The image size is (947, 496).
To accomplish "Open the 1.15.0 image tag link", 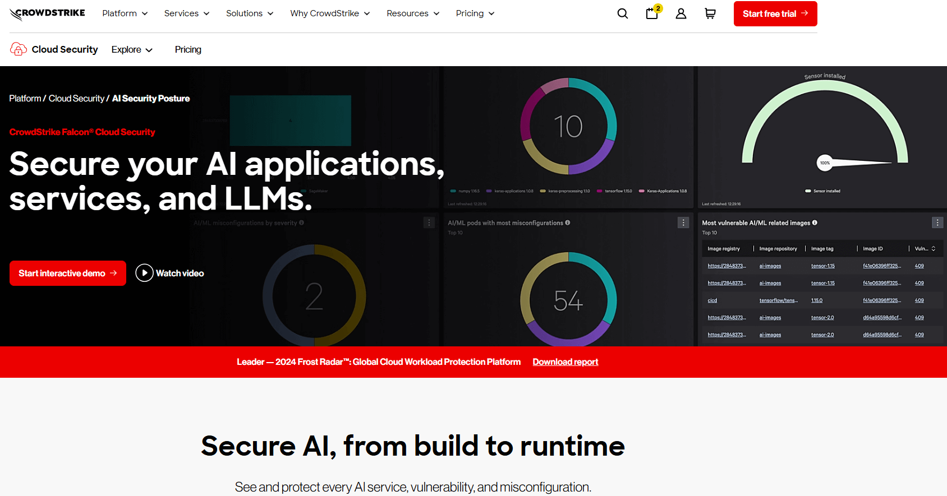I will point(817,300).
